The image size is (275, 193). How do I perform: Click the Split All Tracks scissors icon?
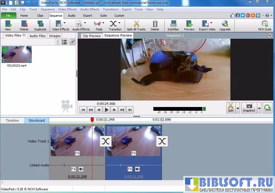pos(136,24)
